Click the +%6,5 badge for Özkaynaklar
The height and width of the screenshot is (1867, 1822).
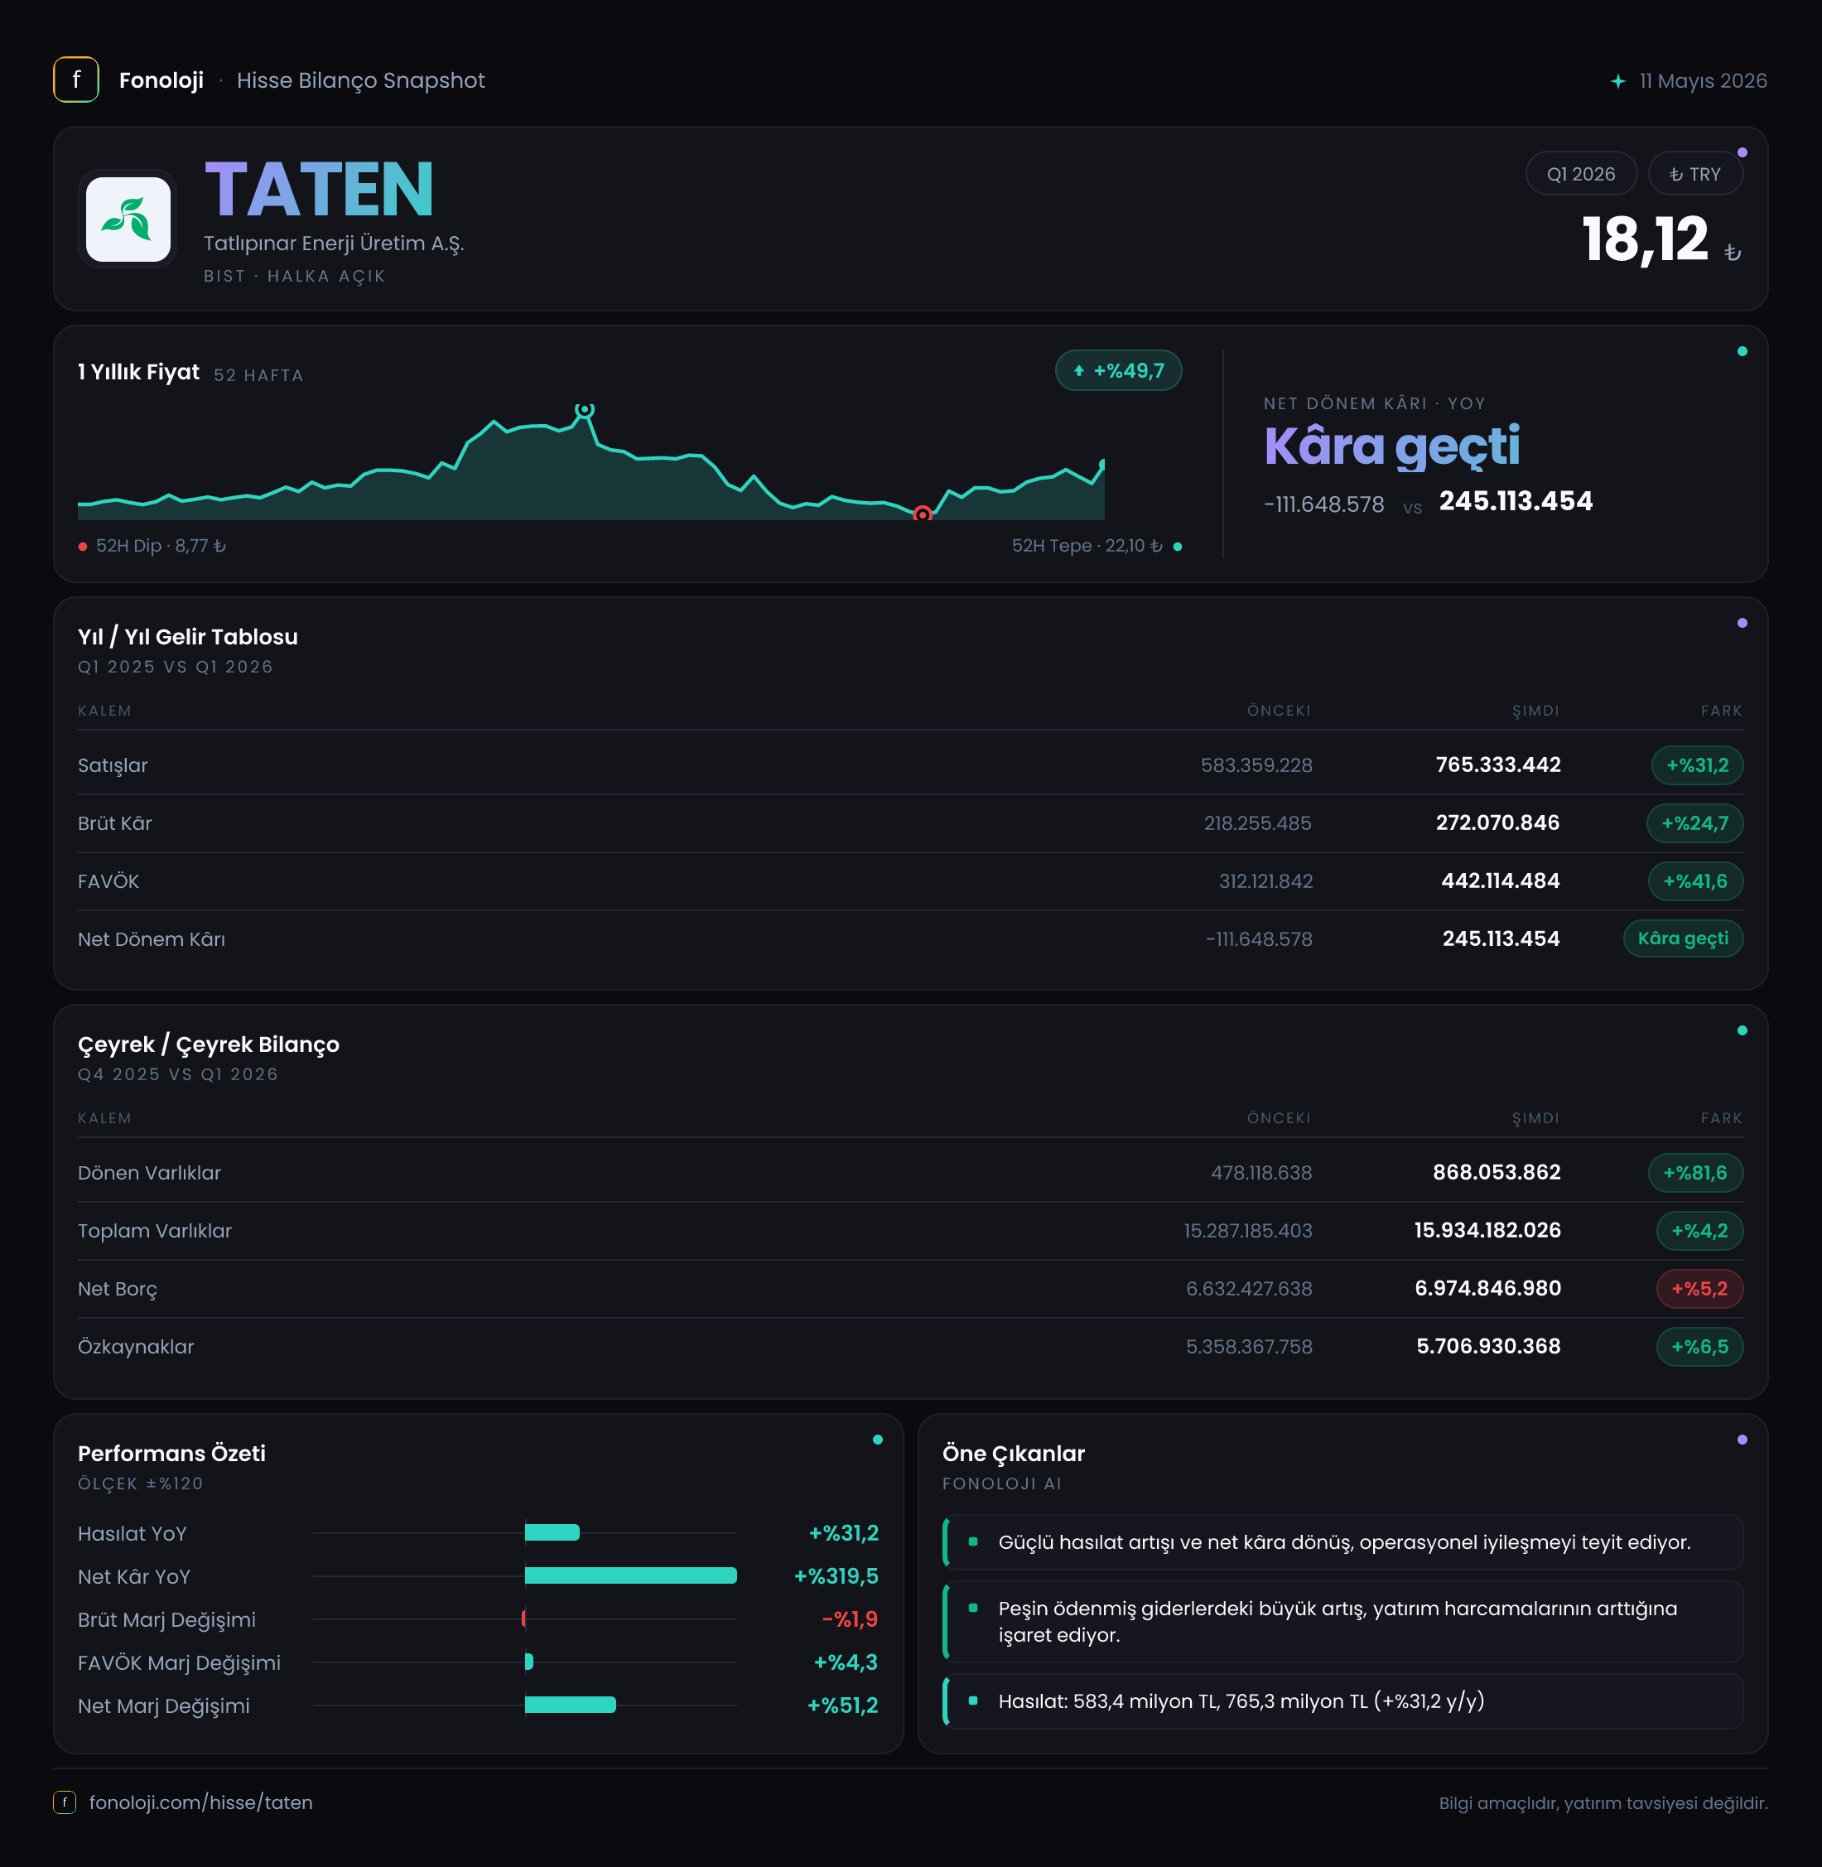pos(1699,1347)
